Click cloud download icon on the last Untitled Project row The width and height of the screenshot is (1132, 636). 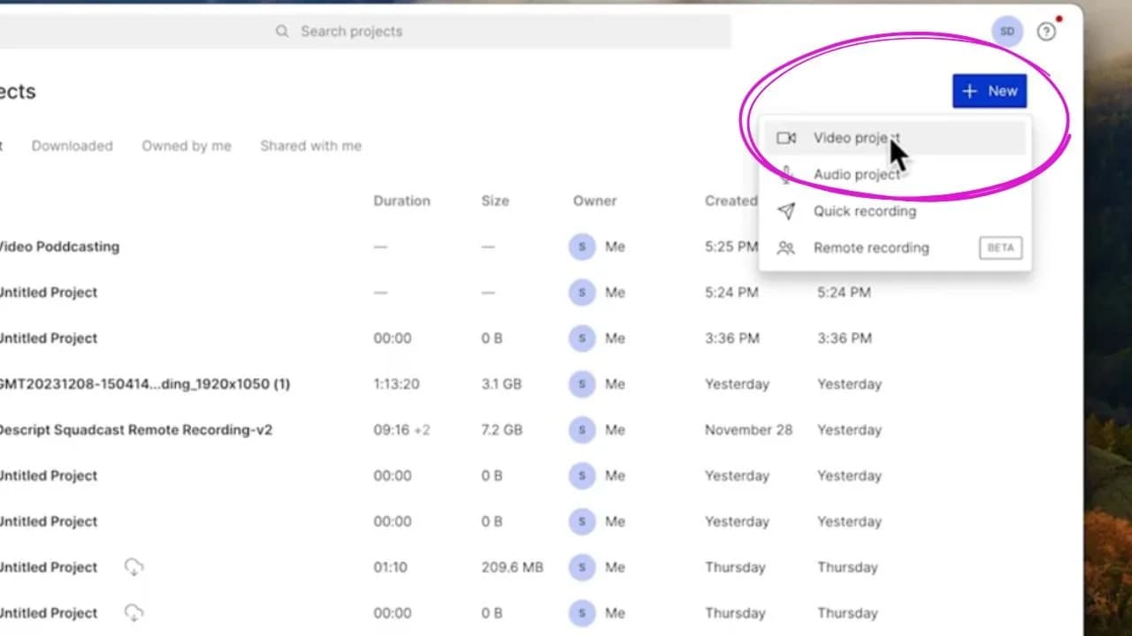point(134,613)
